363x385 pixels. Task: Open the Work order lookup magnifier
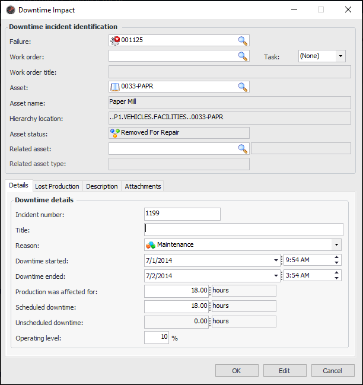click(243, 56)
